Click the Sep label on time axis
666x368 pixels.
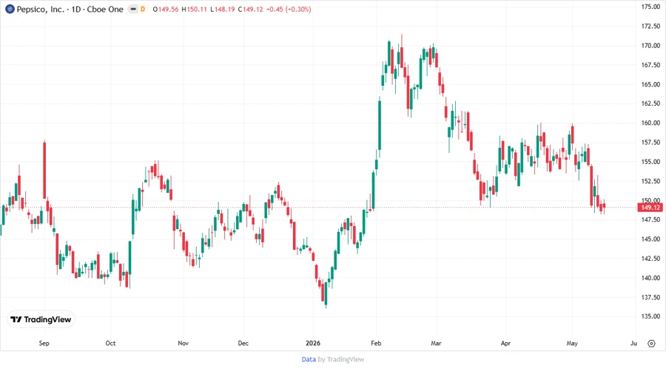tap(44, 343)
